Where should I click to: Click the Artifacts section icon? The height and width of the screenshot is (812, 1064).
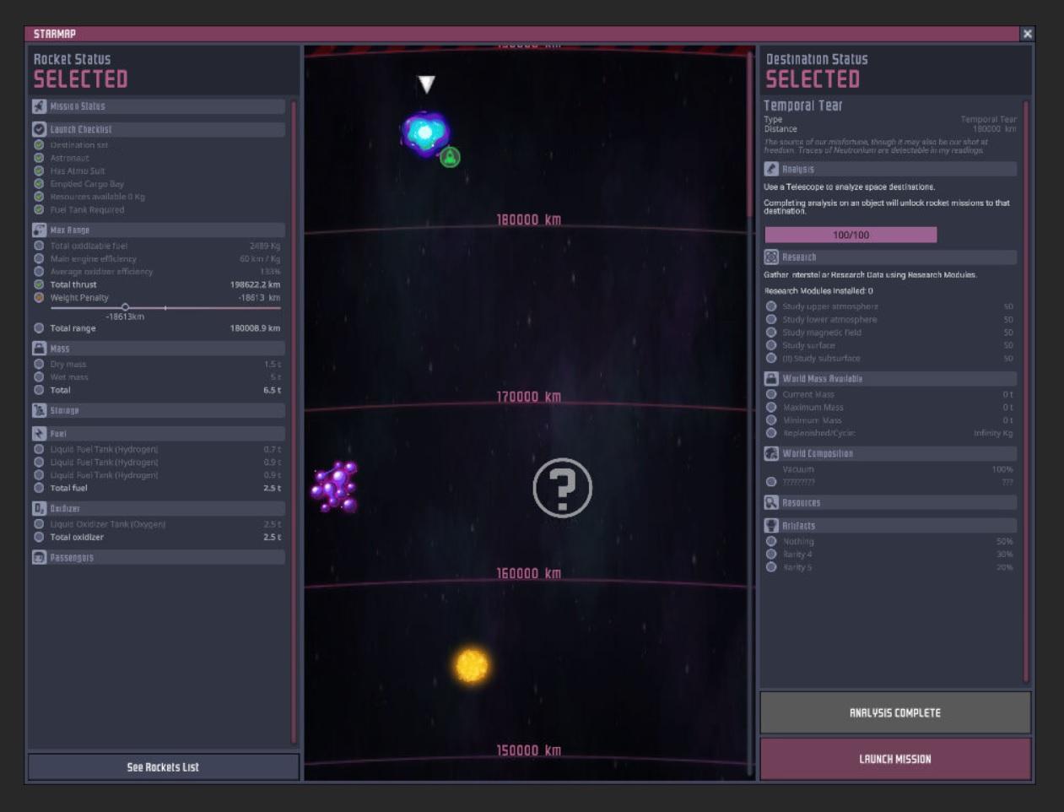[771, 525]
